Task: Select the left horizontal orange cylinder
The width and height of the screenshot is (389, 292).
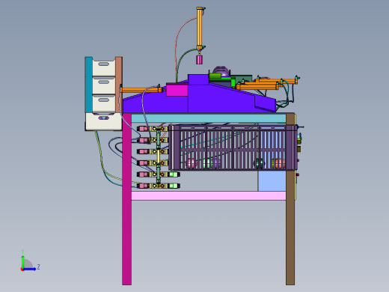Action: [x=141, y=90]
